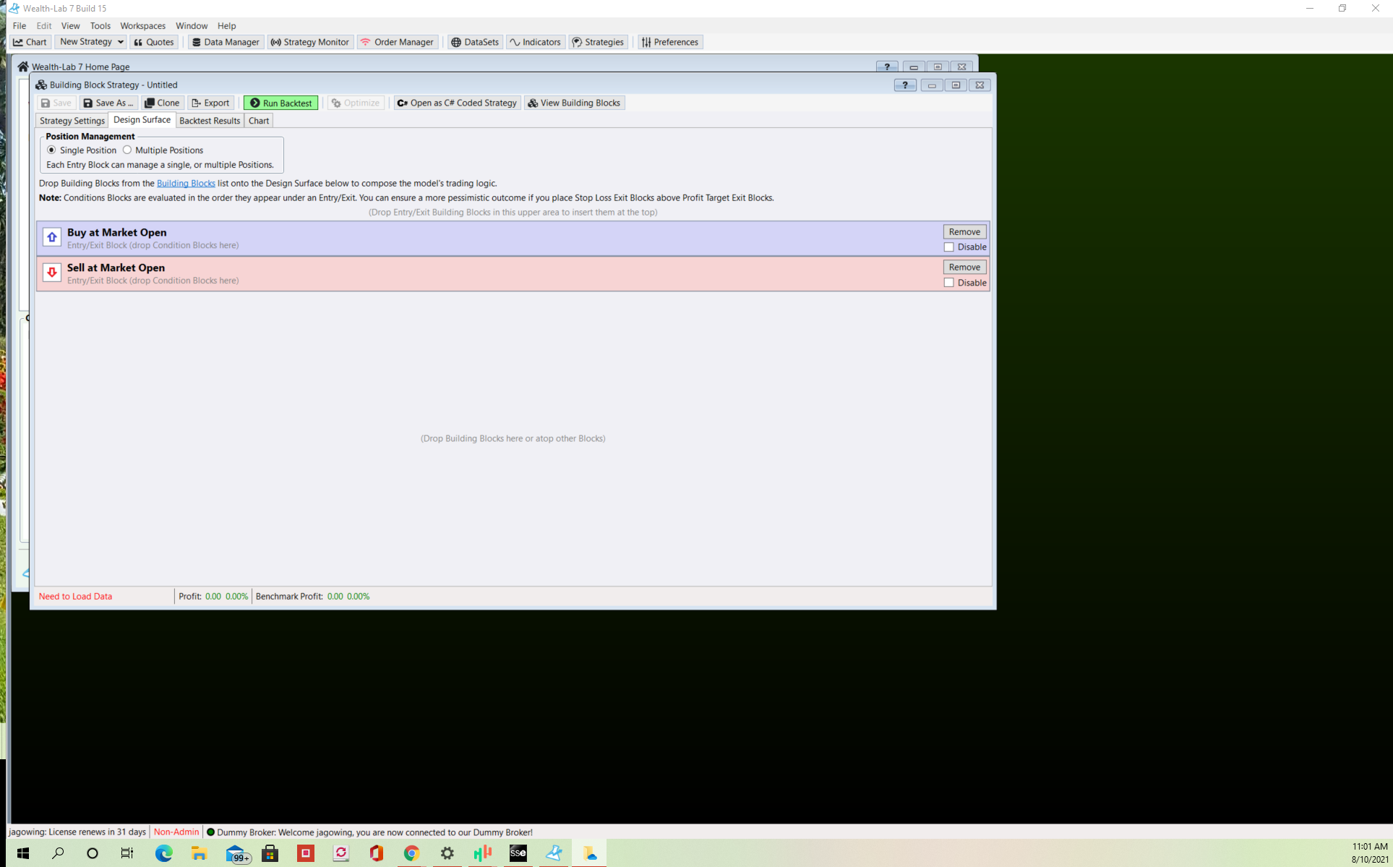Image resolution: width=1393 pixels, height=867 pixels.
Task: Open the Help menu
Action: 226,25
